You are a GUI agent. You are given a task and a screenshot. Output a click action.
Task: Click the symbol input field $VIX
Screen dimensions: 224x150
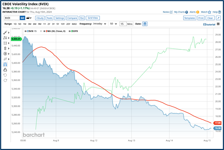(12, 18)
